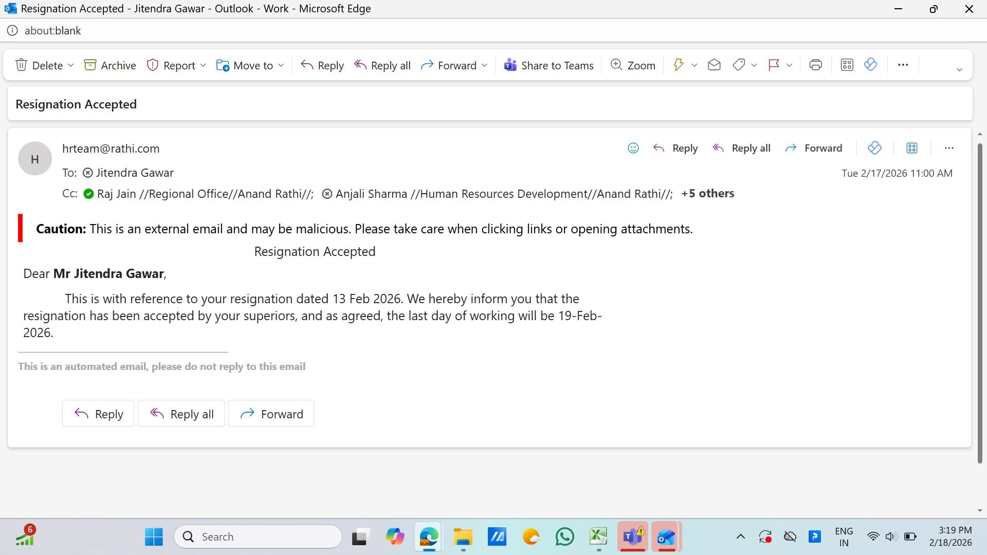Image resolution: width=987 pixels, height=555 pixels.
Task: Expand the Delete dropdown arrow
Action: click(71, 65)
